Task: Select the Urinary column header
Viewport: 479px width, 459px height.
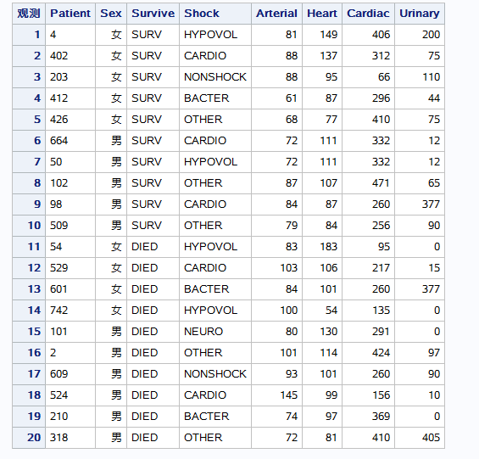Action: click(x=420, y=14)
